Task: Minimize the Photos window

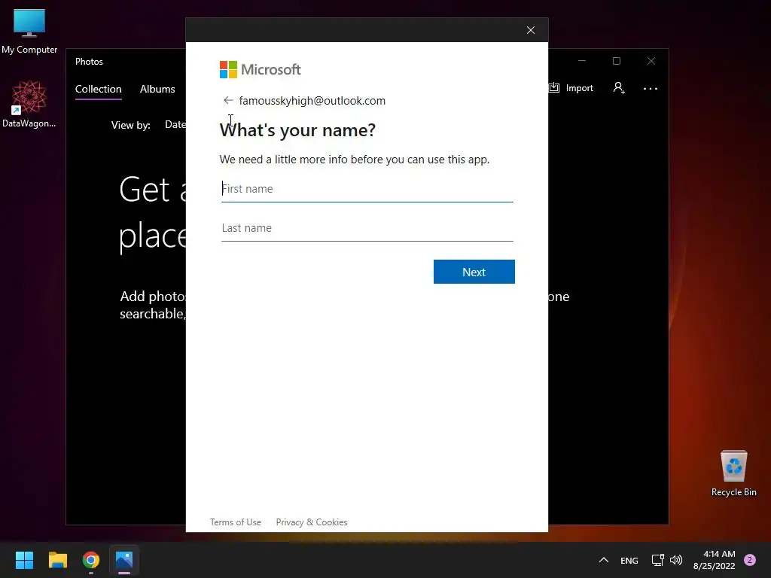Action: [x=582, y=61]
